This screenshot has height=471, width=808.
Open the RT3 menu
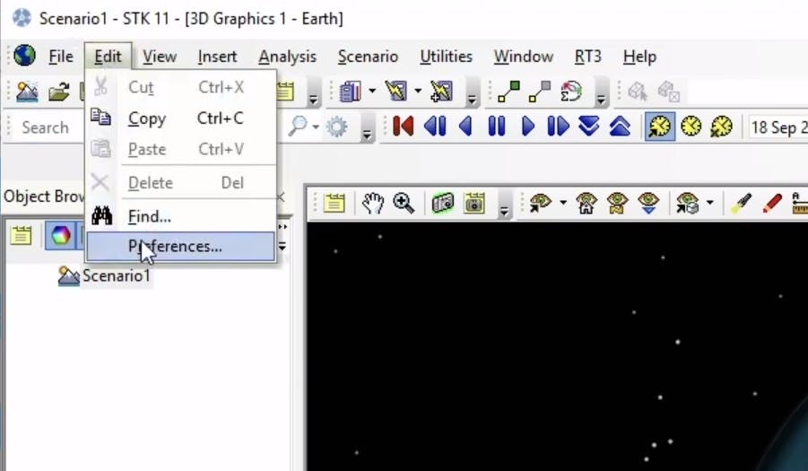click(x=587, y=57)
